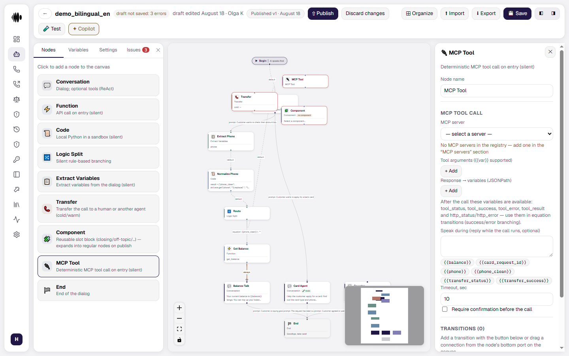Add a response variable mapping
Screen dimensions: 569x356
[x=451, y=191]
